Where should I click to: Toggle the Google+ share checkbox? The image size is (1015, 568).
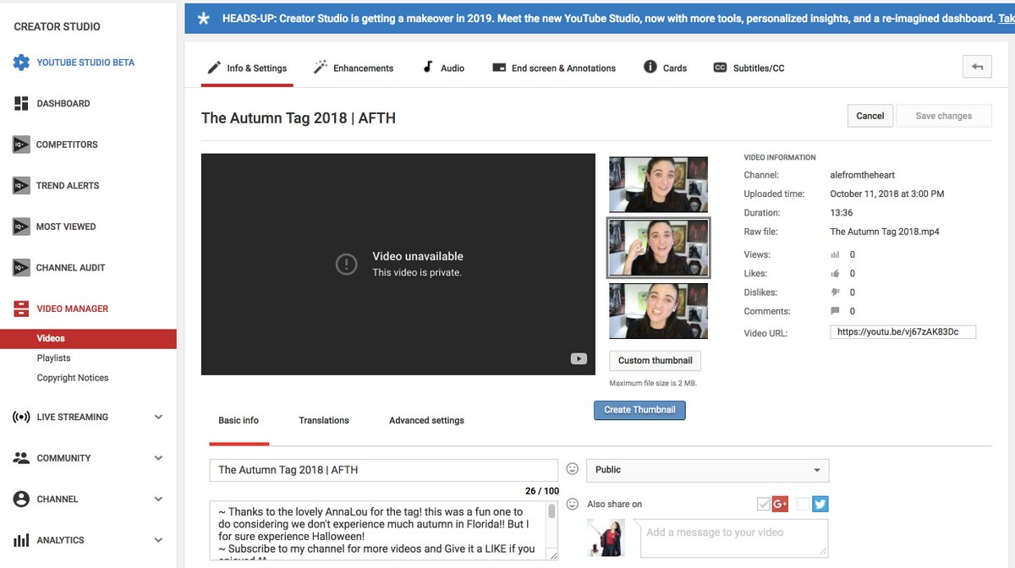[764, 505]
